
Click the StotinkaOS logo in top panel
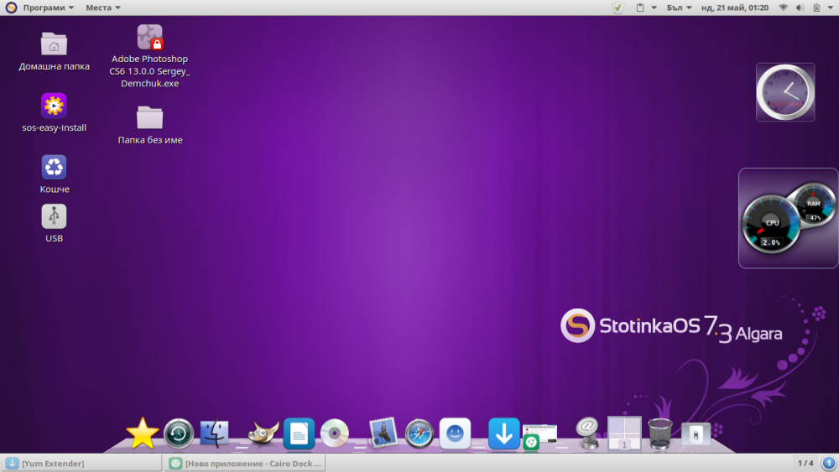pos(11,8)
